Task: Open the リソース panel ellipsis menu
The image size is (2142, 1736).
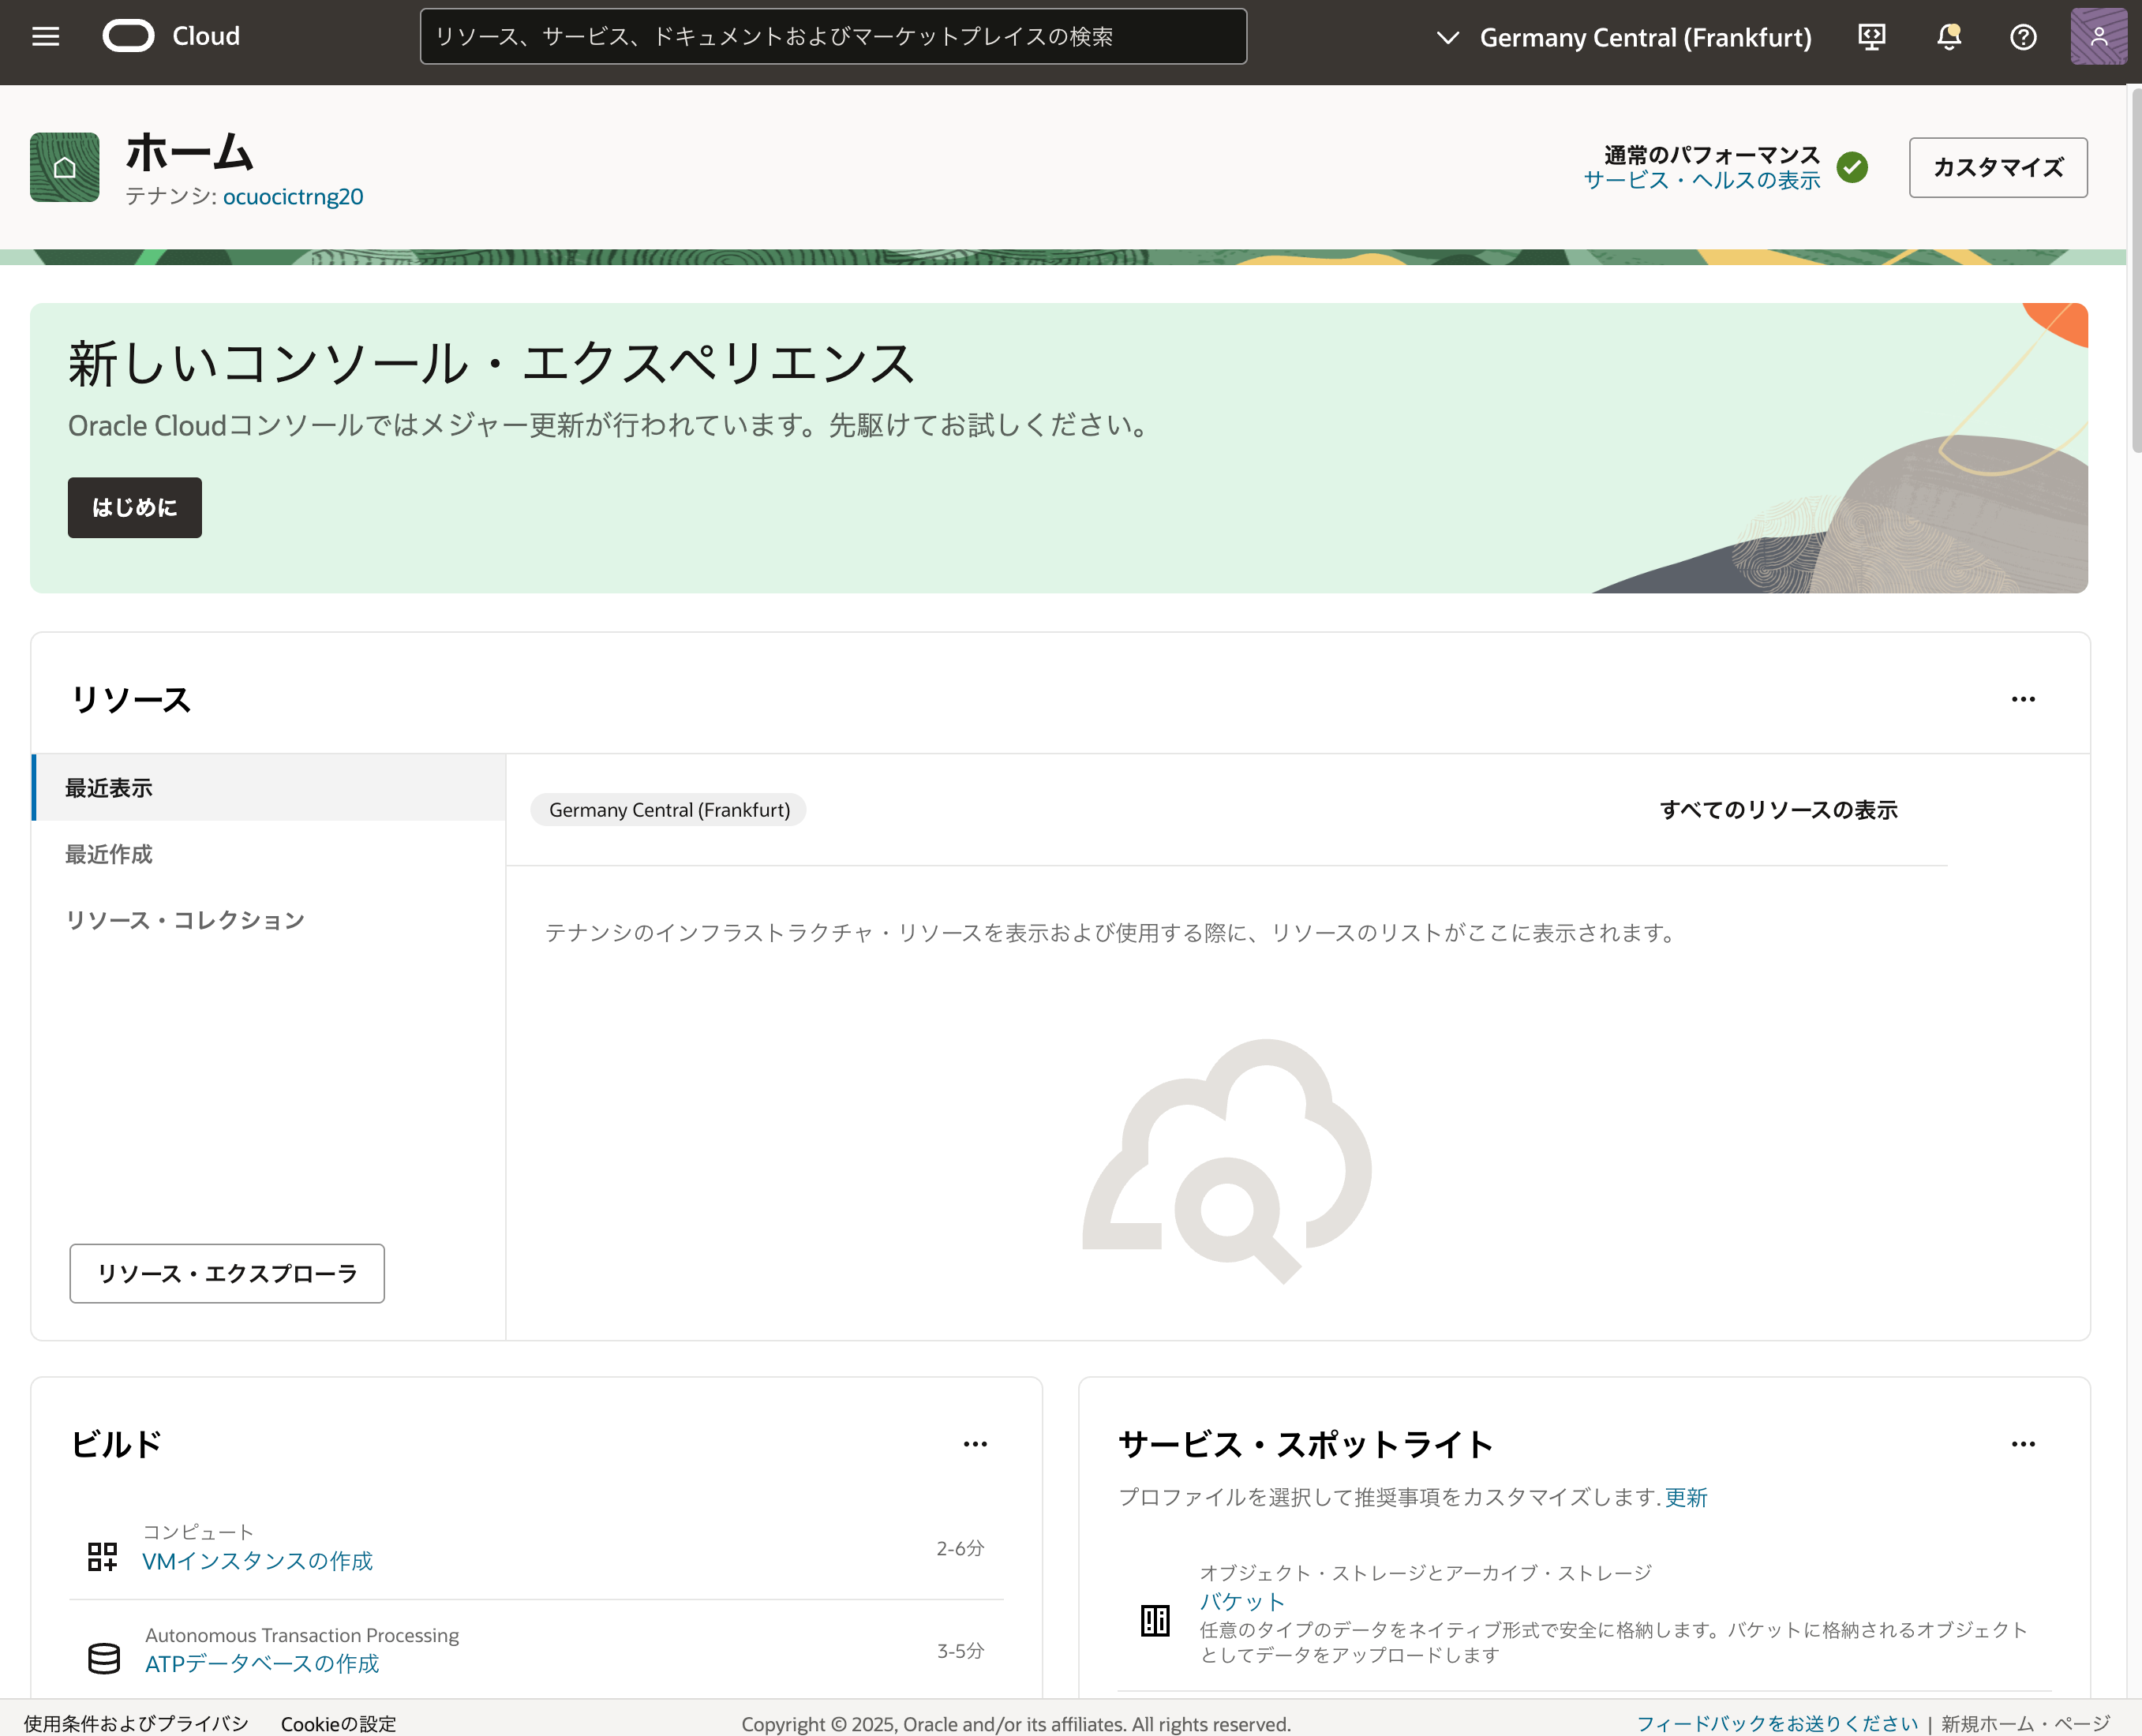Action: (x=2023, y=699)
